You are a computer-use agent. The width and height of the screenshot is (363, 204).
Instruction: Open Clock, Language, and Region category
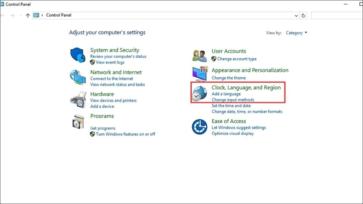click(x=246, y=87)
